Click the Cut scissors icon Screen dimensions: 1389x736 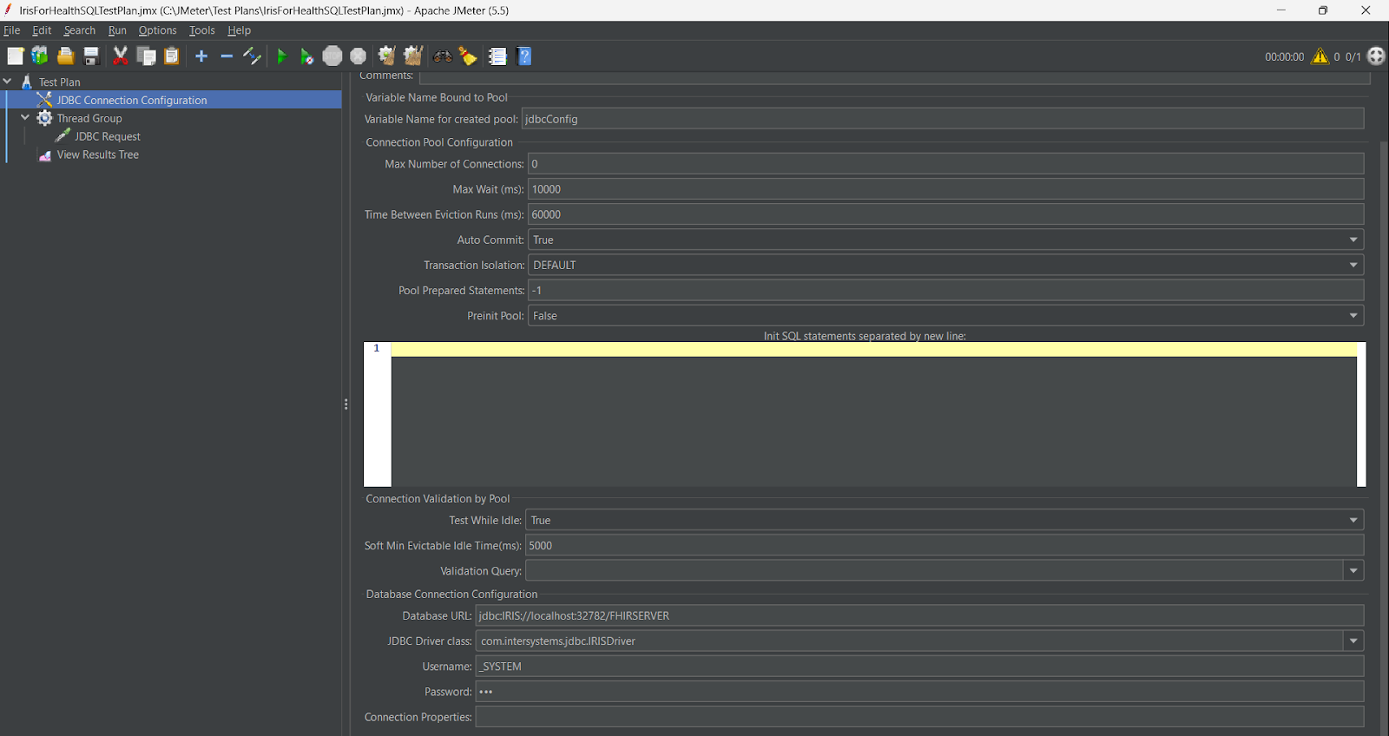120,56
